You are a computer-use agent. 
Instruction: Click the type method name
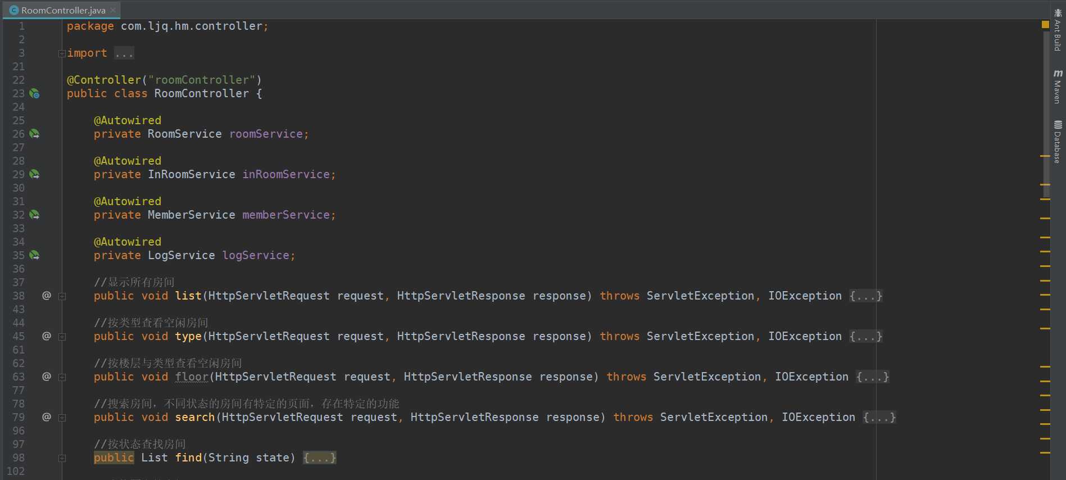[x=188, y=336]
